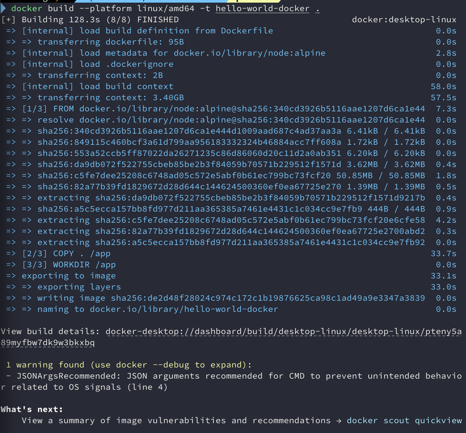The width and height of the screenshot is (466, 433).
Task: Click the 'View build details:' label
Action: coord(50,331)
